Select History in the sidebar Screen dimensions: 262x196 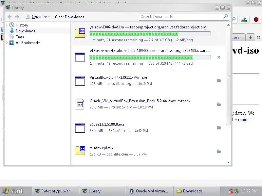point(22,25)
